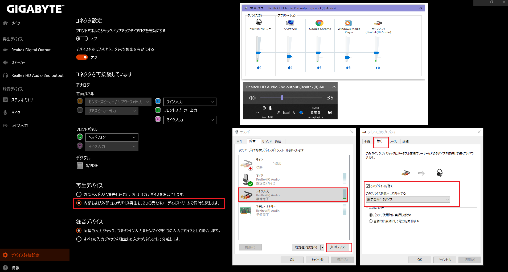Click the green front-panel headphone jack icon

(x=80, y=137)
